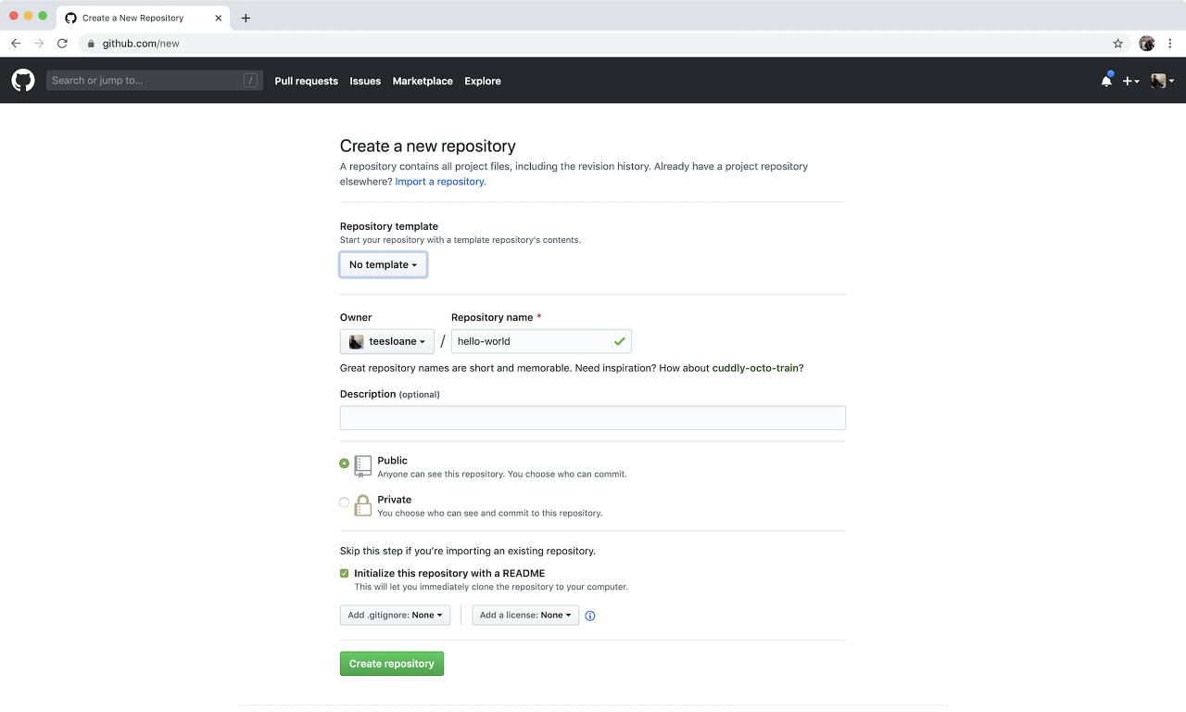Open the user avatar menu in header

coord(1162,81)
